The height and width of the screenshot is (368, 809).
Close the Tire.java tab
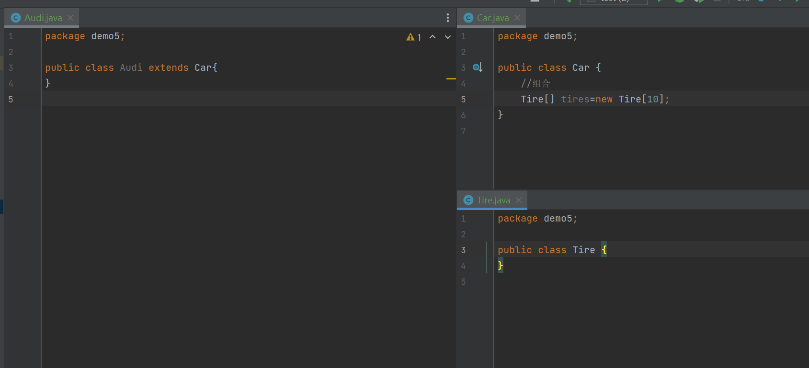click(519, 200)
